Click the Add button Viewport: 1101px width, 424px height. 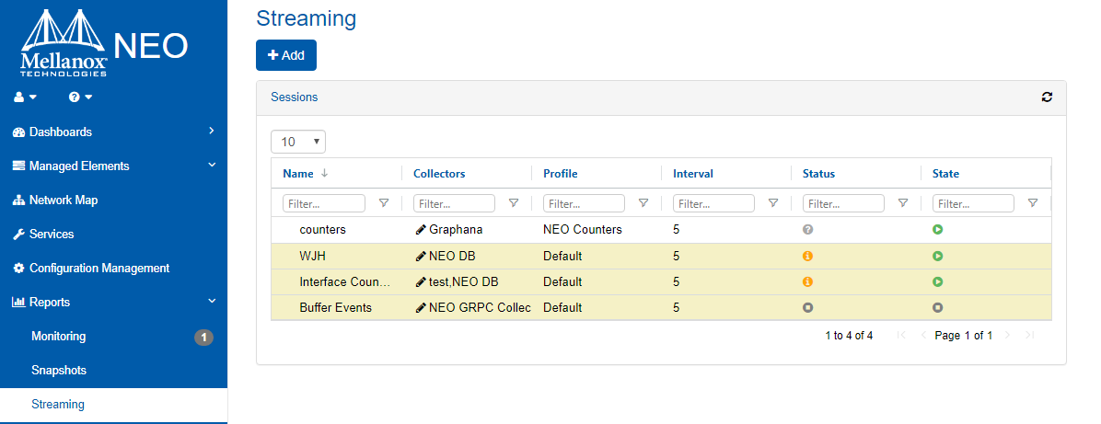coord(285,55)
